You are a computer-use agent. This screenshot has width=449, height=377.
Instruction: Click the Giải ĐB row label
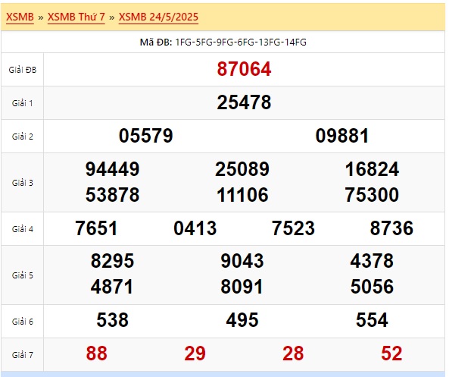tap(23, 70)
